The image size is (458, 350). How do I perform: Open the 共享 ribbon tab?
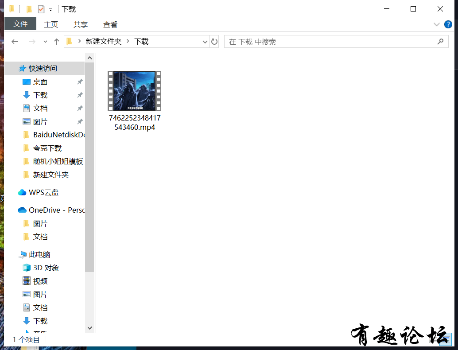tap(80, 24)
